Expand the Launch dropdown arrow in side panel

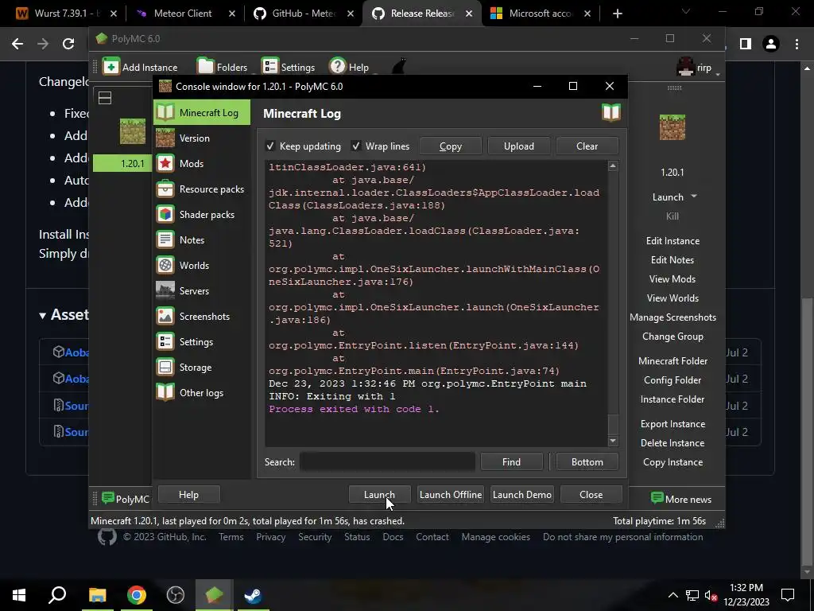pos(694,197)
